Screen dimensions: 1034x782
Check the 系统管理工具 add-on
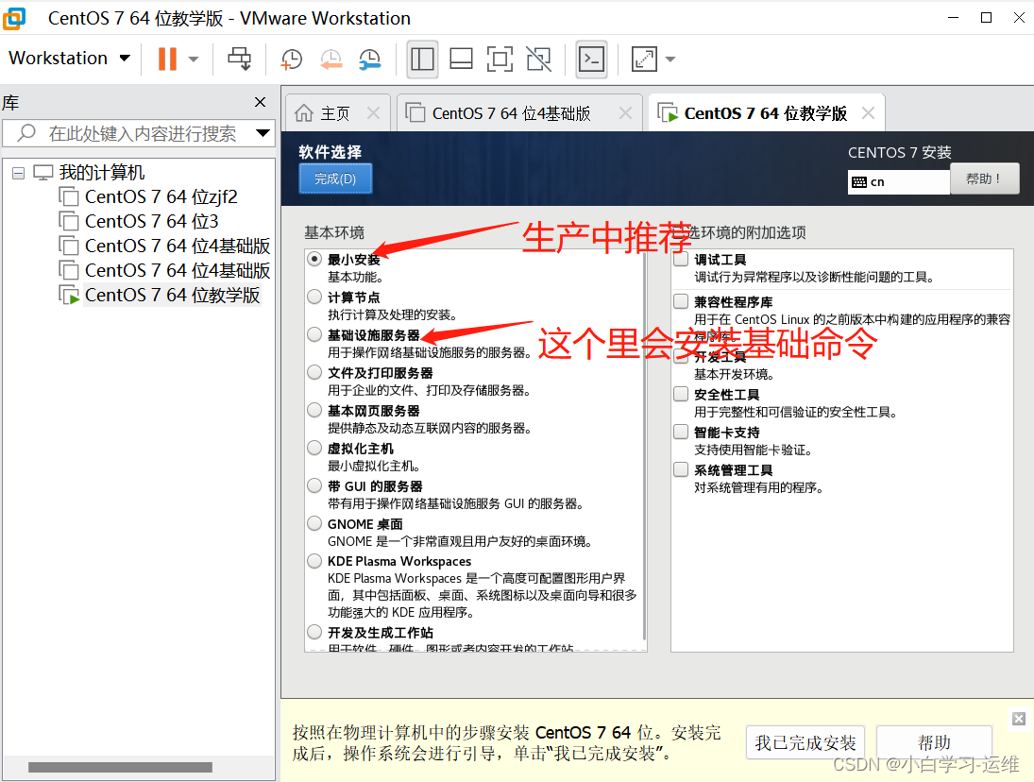click(681, 469)
